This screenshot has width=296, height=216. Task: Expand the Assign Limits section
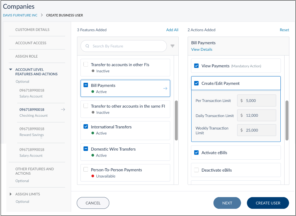tap(11, 194)
